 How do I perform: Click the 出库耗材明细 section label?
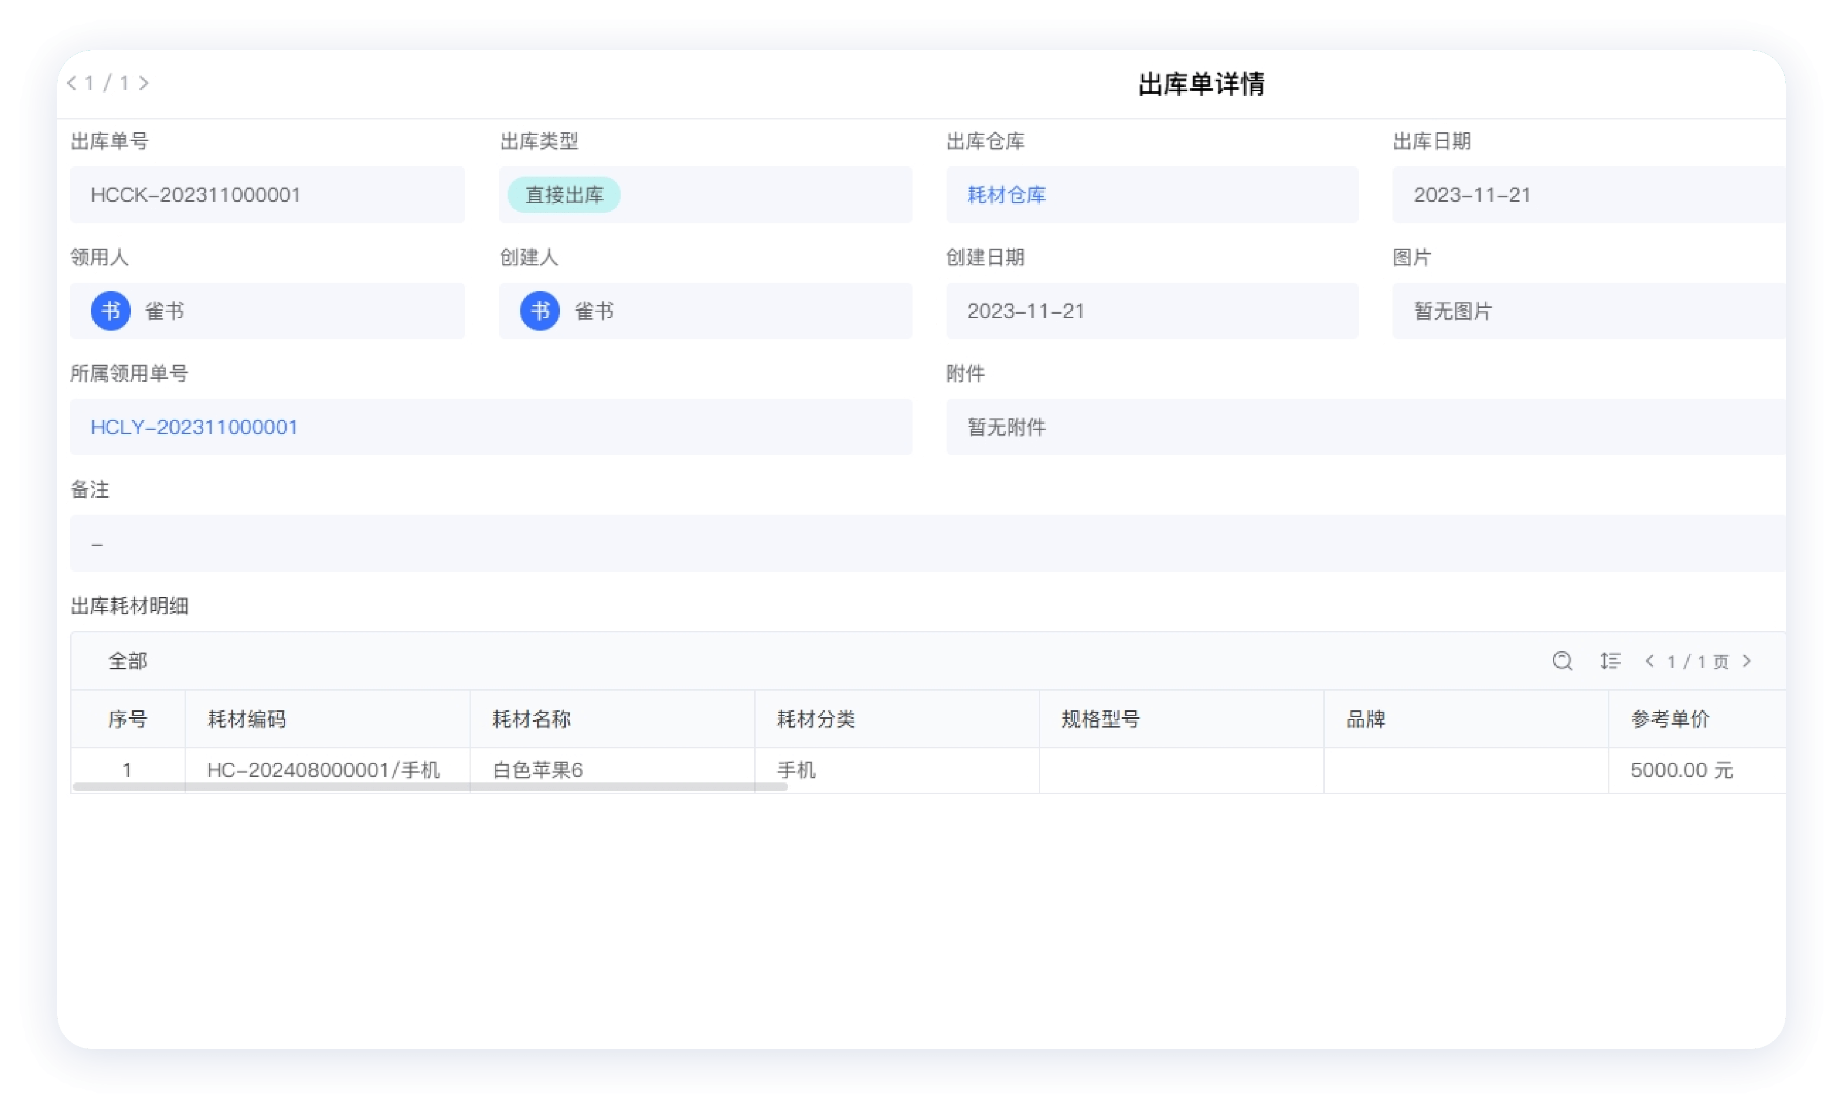coord(129,606)
